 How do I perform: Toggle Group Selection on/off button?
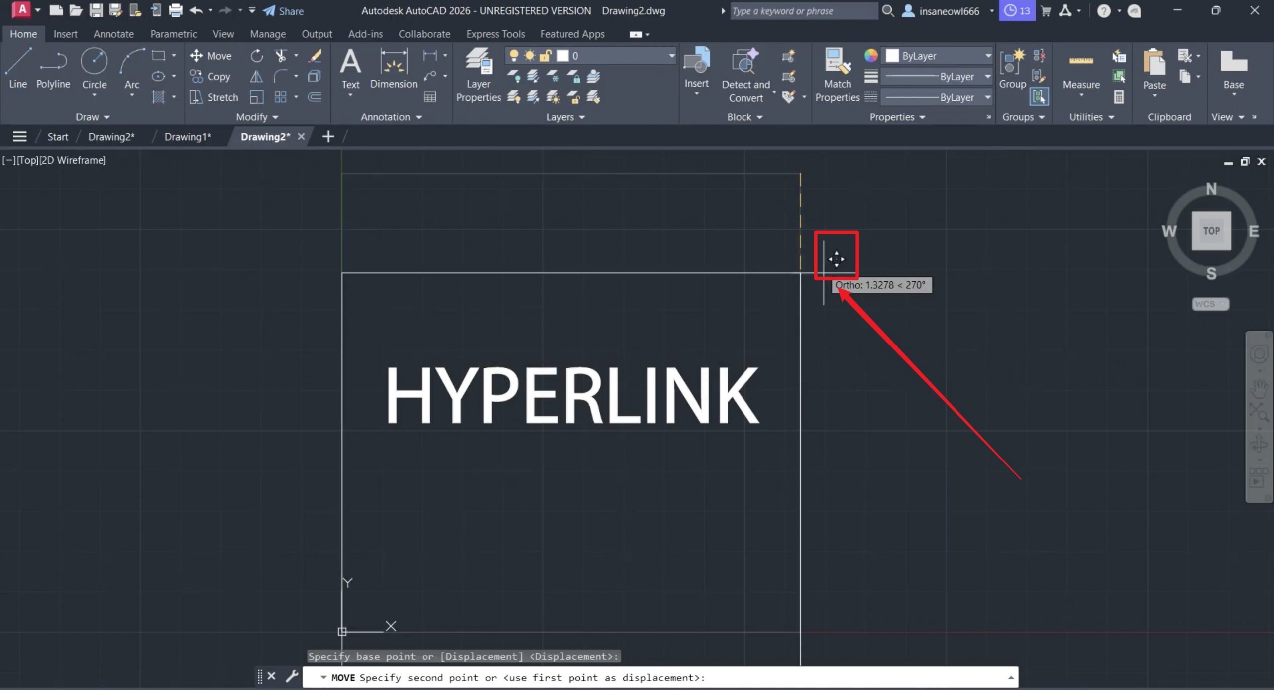pos(1039,97)
